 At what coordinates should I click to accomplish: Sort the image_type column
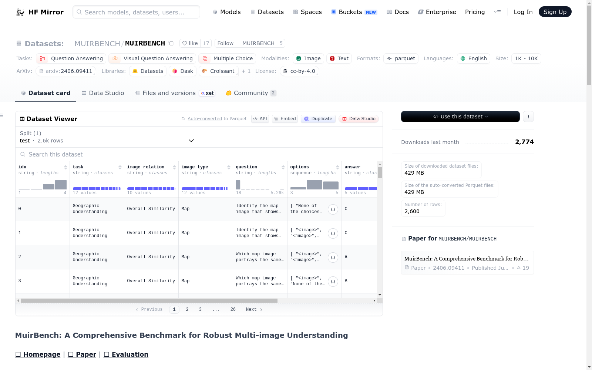pyautogui.click(x=229, y=167)
